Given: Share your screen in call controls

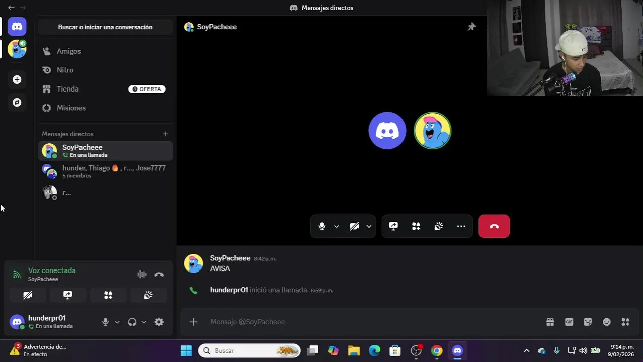Looking at the screenshot, I should tap(393, 226).
